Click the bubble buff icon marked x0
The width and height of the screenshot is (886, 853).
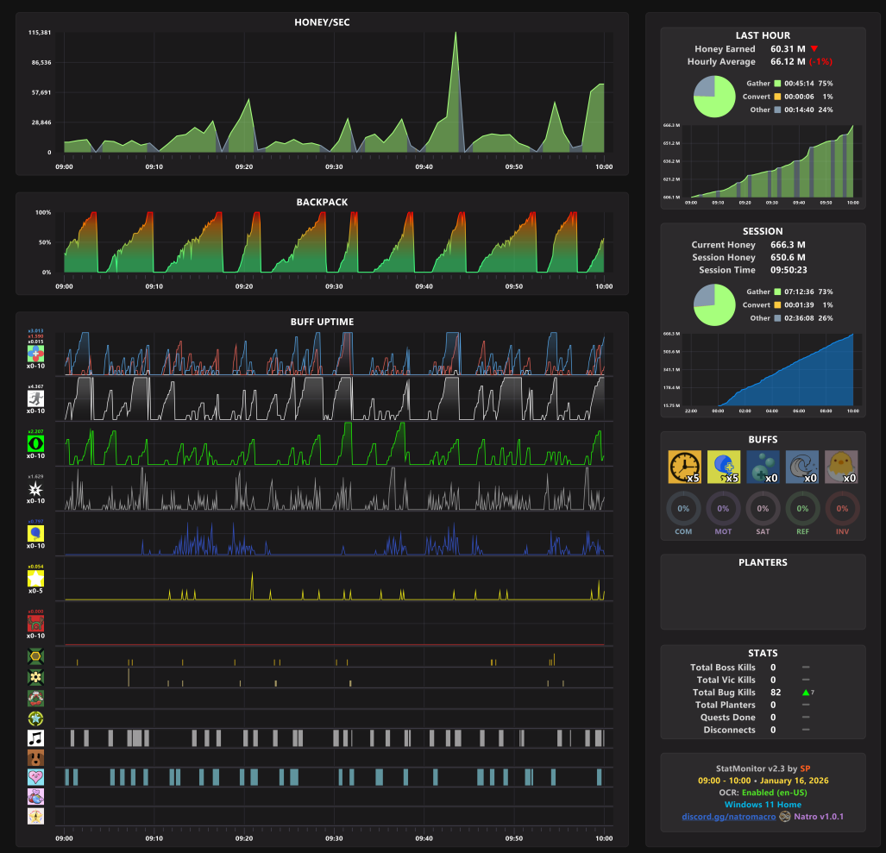point(763,467)
